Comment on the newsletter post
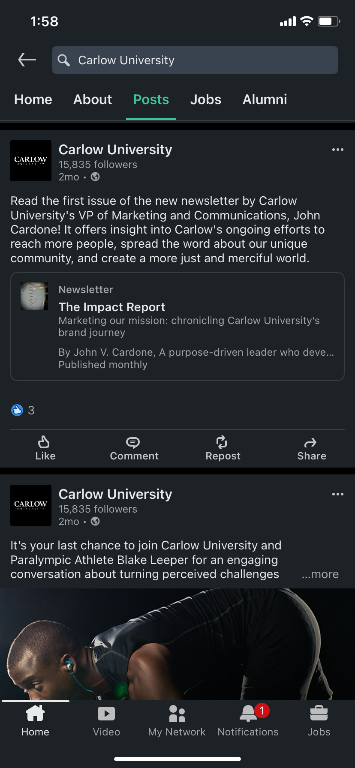Screen dimensions: 355x768 (134, 448)
